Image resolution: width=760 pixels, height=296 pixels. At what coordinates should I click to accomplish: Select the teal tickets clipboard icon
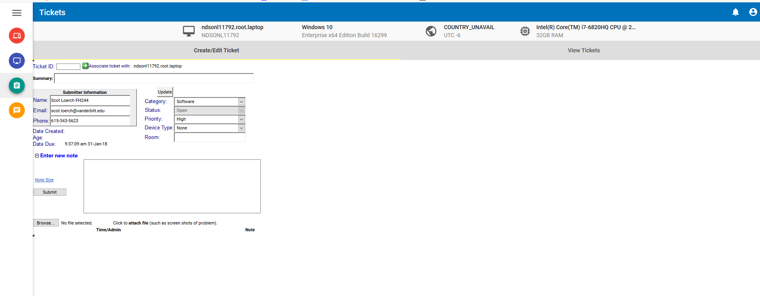[17, 85]
